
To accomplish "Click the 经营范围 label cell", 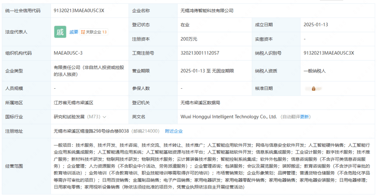I will click(x=26, y=166).
